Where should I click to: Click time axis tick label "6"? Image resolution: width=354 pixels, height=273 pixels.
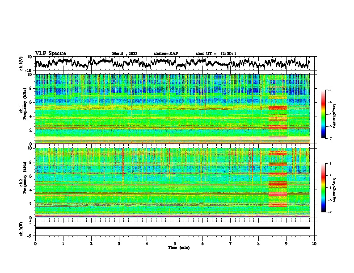(202, 244)
